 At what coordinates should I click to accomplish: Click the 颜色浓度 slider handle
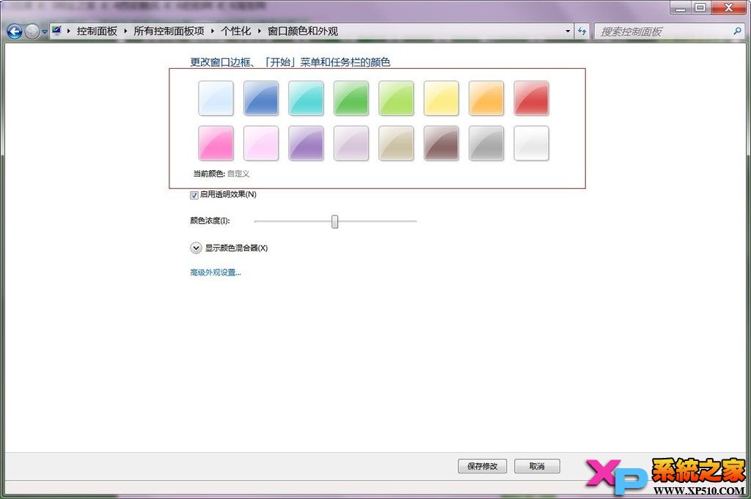[x=335, y=221]
